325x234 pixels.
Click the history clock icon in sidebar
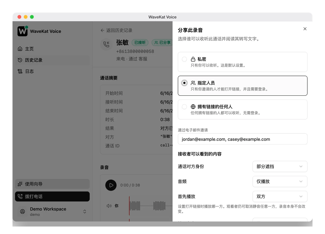[20, 60]
